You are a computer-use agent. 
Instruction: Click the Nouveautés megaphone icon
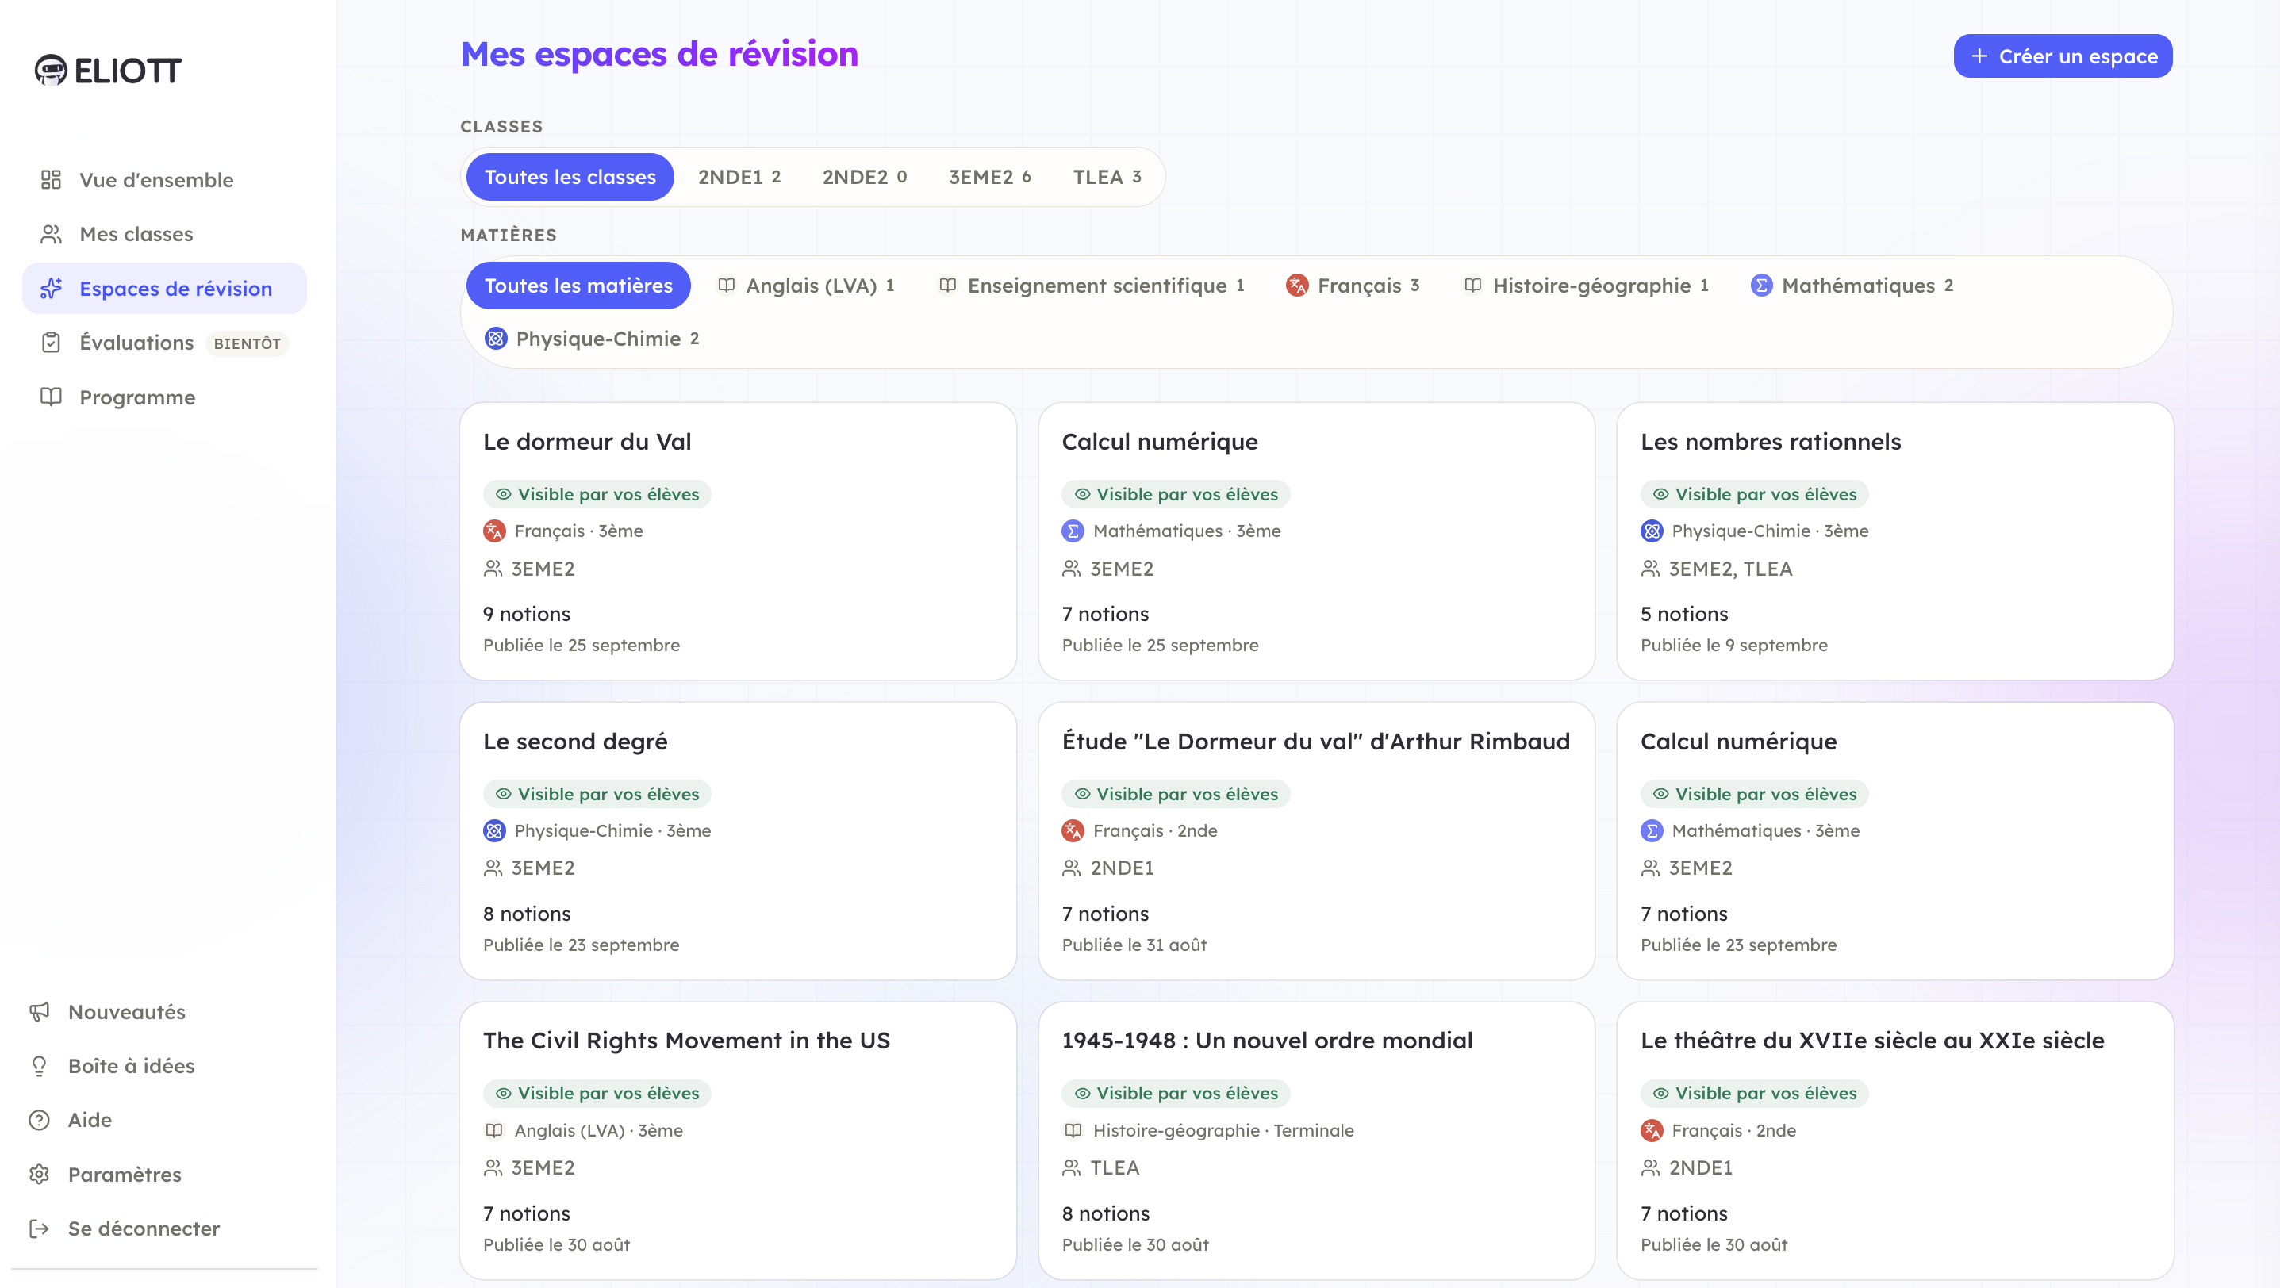pyautogui.click(x=40, y=1011)
